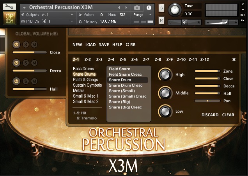
Task: Close the zone editor panel with X
Action: click(x=234, y=60)
